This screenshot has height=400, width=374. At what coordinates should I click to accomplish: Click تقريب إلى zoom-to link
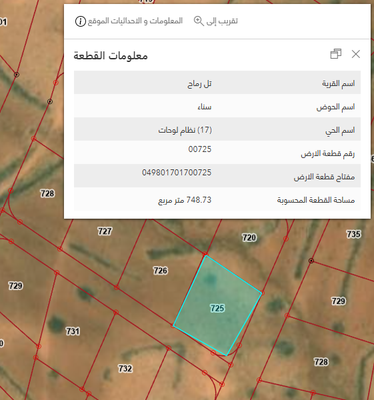(222, 21)
